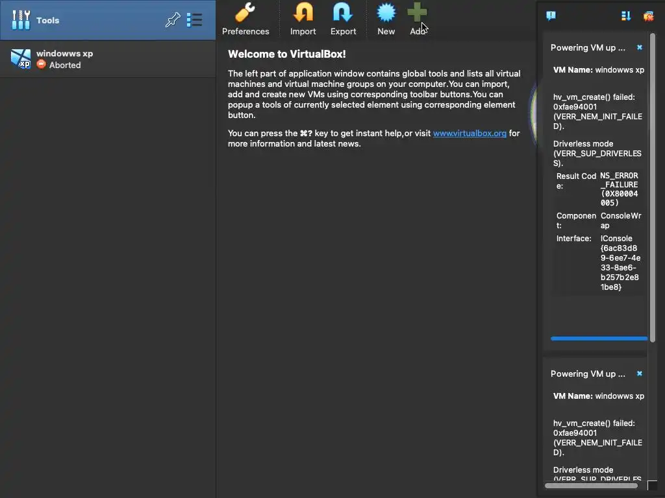Image resolution: width=665 pixels, height=498 pixels.
Task: Click the second VM Name: windowws xp text
Action: [x=598, y=396]
